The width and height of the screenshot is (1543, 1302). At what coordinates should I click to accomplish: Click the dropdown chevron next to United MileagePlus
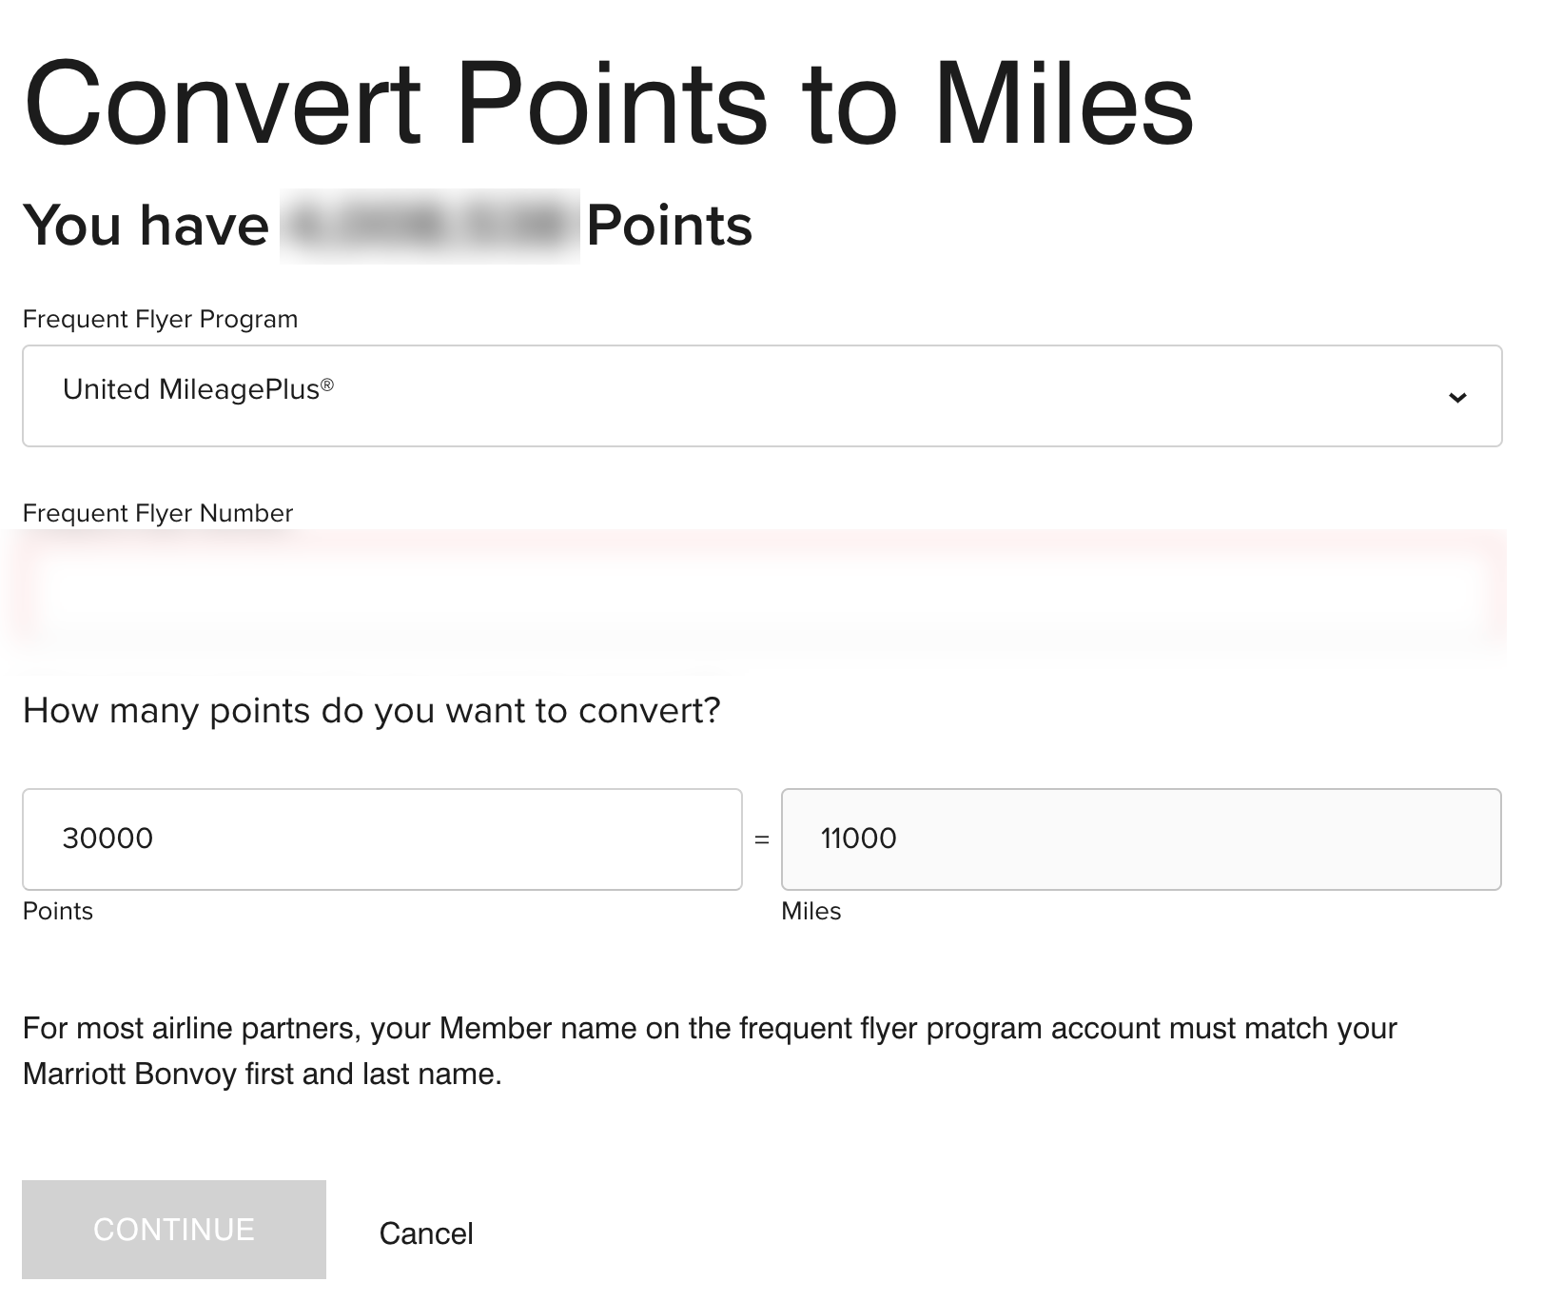(x=1459, y=396)
